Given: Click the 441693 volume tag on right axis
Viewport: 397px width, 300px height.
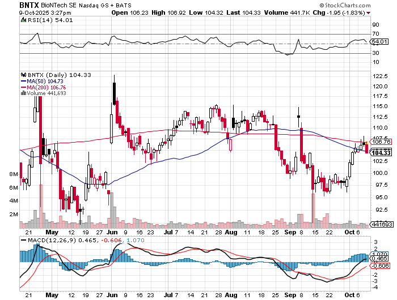Looking at the screenshot, I should [x=382, y=224].
